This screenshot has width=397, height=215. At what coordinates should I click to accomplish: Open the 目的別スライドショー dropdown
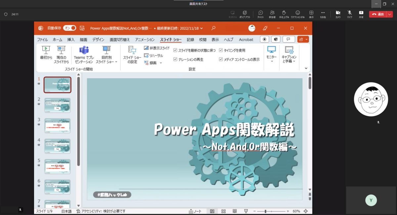[x=107, y=55]
